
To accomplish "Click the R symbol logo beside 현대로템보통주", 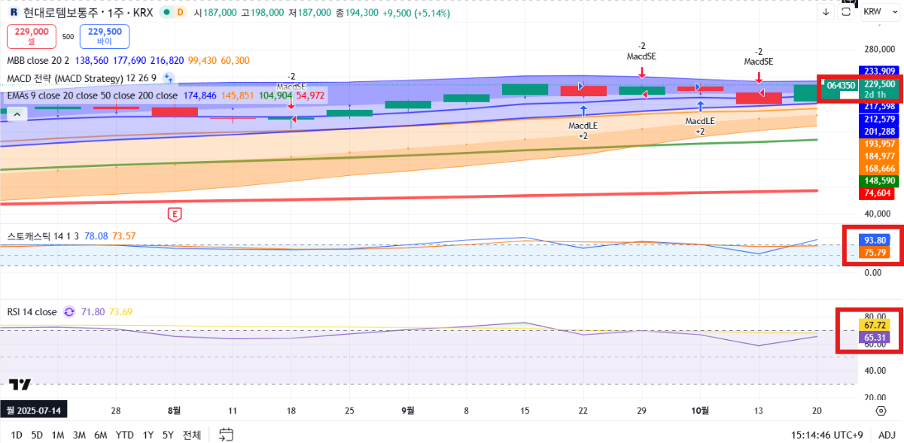I will [14, 12].
